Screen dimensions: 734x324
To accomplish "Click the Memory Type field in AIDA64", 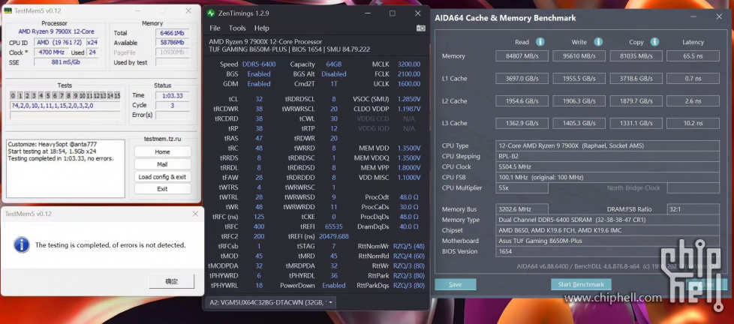I will pyautogui.click(x=608, y=220).
